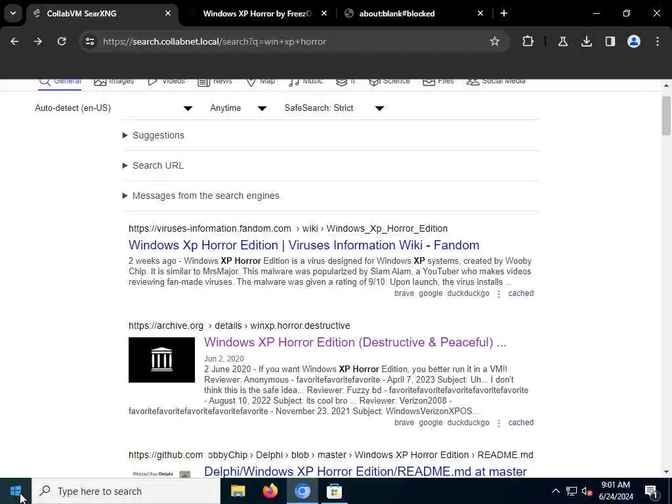The width and height of the screenshot is (672, 504).
Task: Open Chrome taskbar icon
Action: click(x=302, y=491)
